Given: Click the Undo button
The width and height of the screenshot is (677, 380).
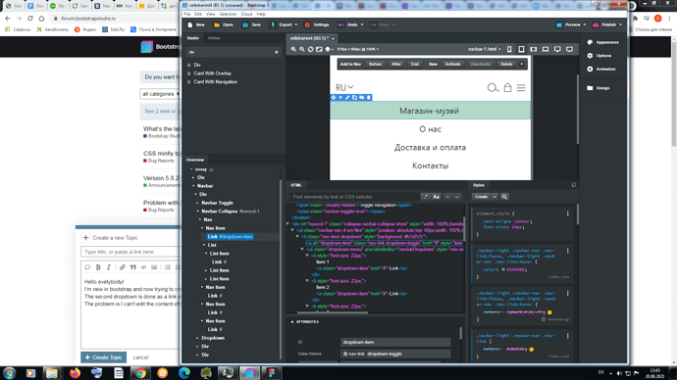Looking at the screenshot, I should [x=349, y=25].
